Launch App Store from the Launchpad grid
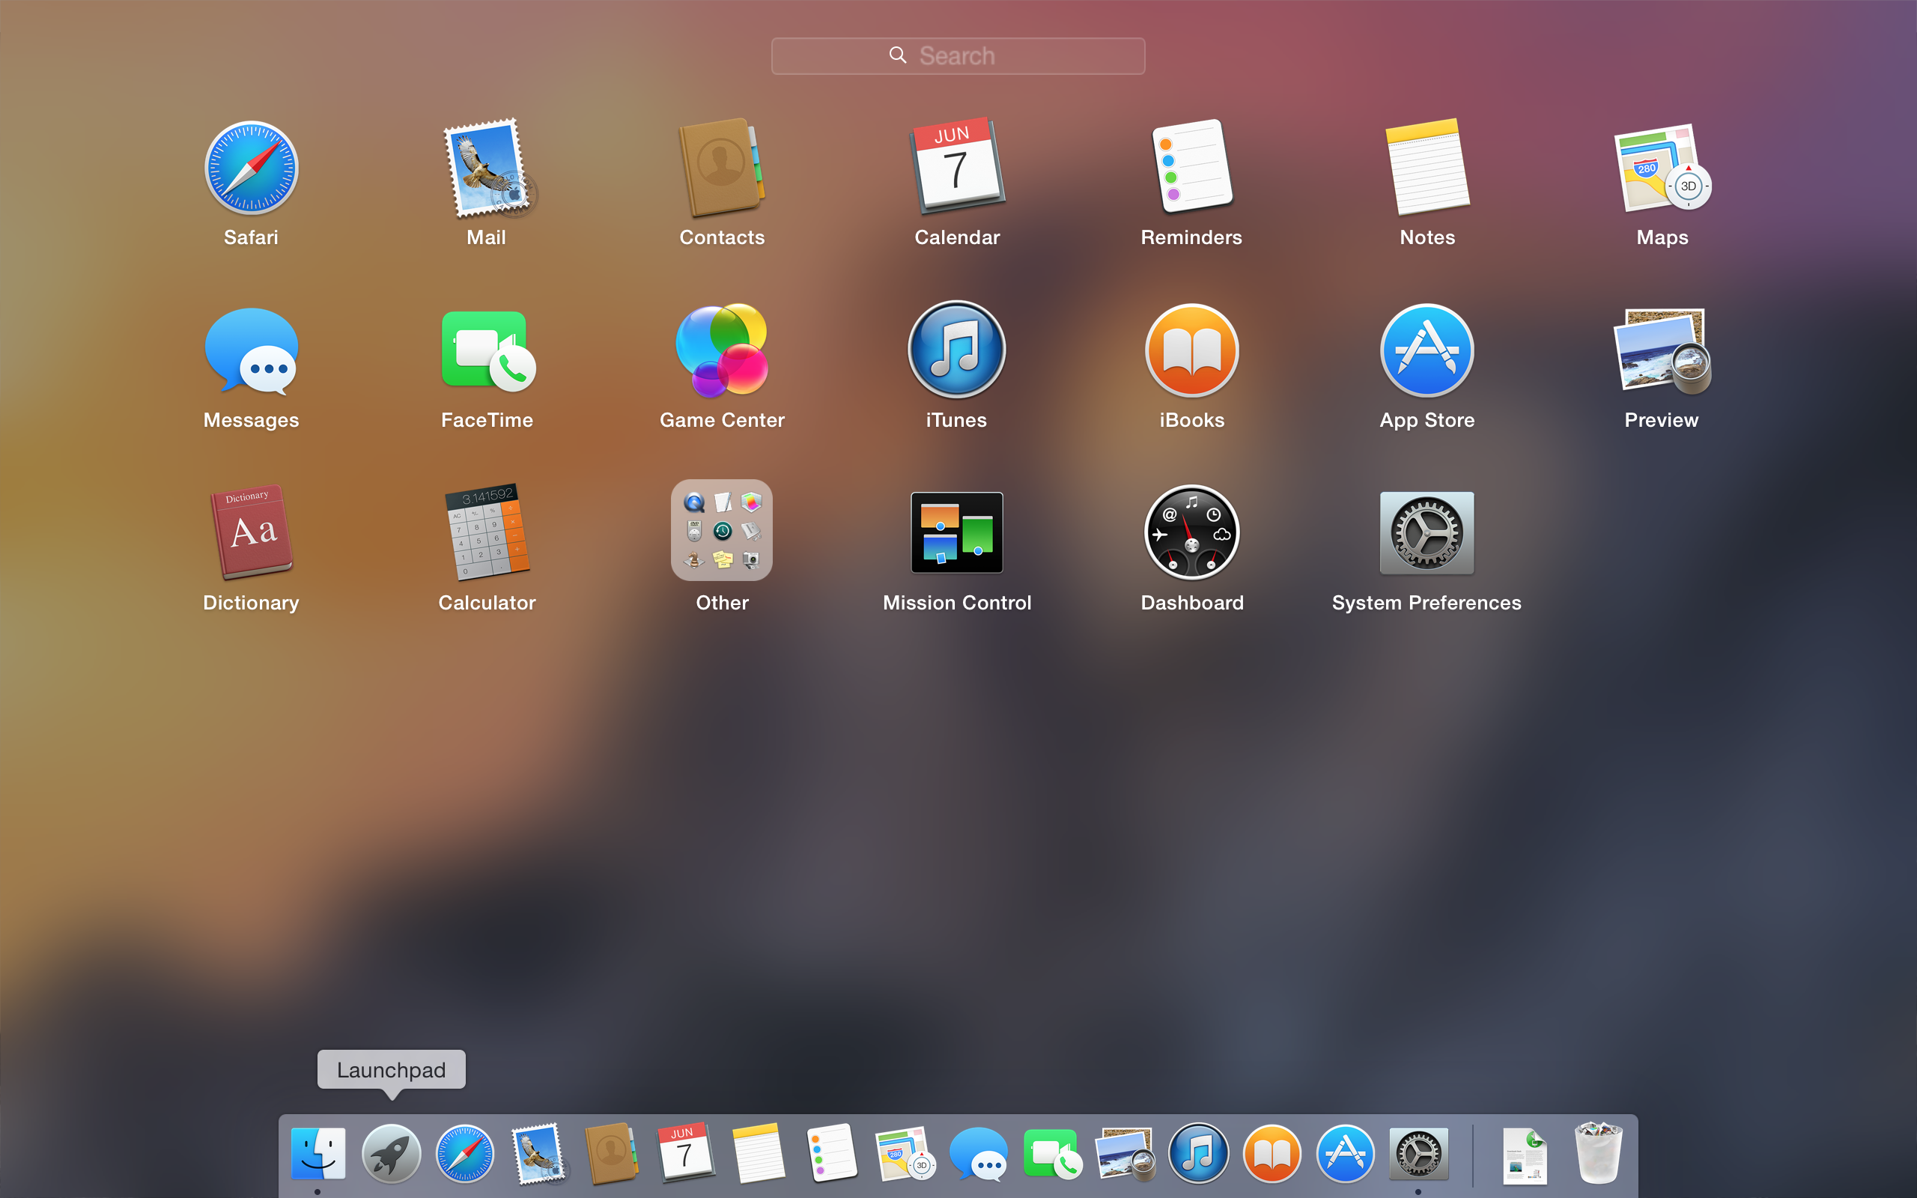The height and width of the screenshot is (1198, 1917). point(1427,350)
